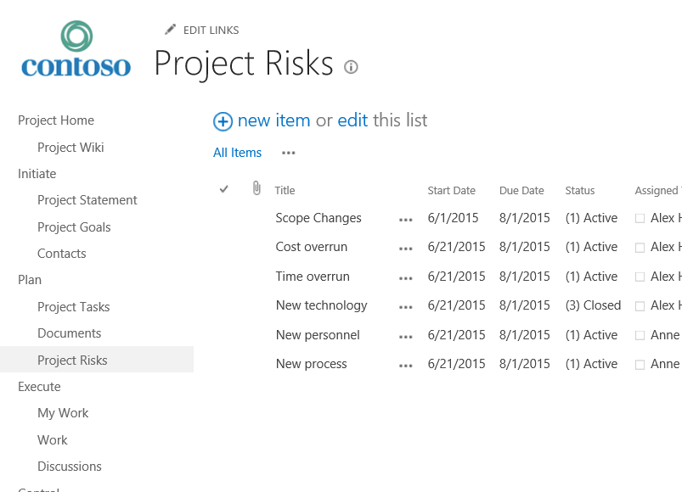
Task: Open Project Tasks from the sidebar
Action: tap(73, 306)
